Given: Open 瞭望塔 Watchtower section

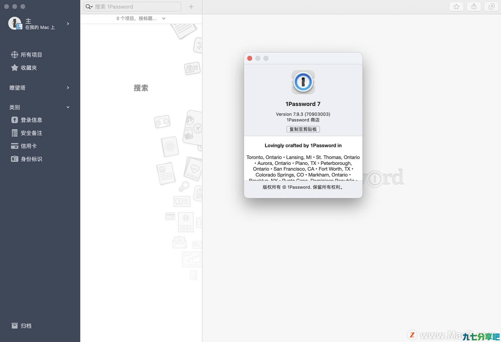Looking at the screenshot, I should point(17,87).
